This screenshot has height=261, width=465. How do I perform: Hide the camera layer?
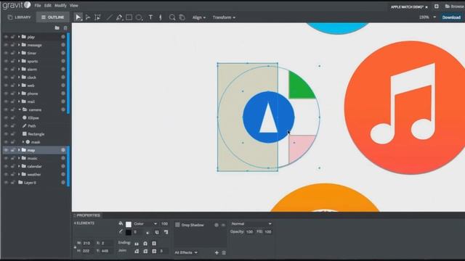pyautogui.click(x=6, y=109)
